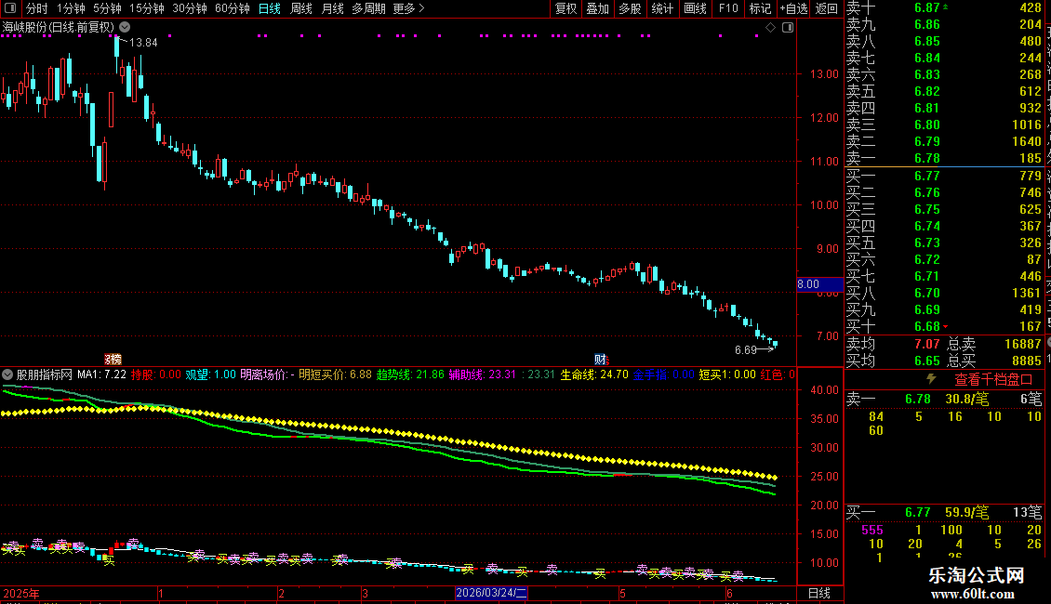Click the diamond icon above the chart

tap(770, 27)
